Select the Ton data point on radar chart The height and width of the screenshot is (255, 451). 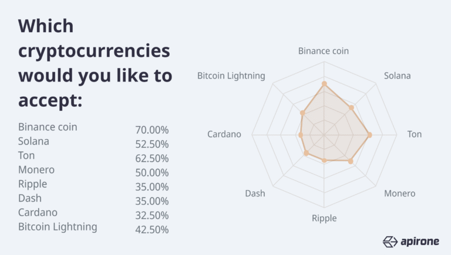[x=369, y=135]
